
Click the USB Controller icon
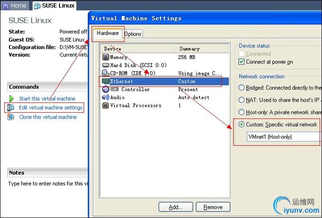click(x=106, y=89)
